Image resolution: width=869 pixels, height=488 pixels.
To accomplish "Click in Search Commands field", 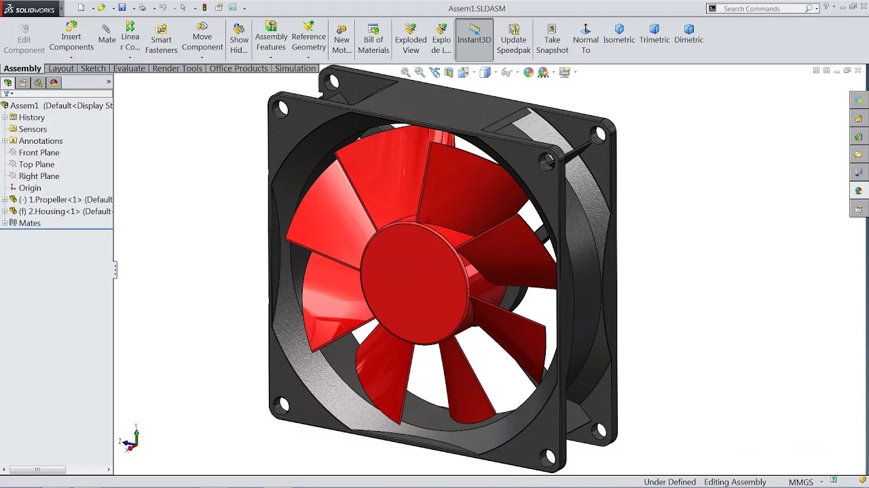I will tap(763, 8).
